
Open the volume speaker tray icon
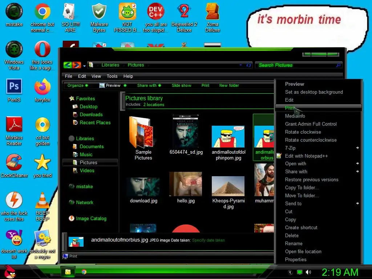click(308, 272)
